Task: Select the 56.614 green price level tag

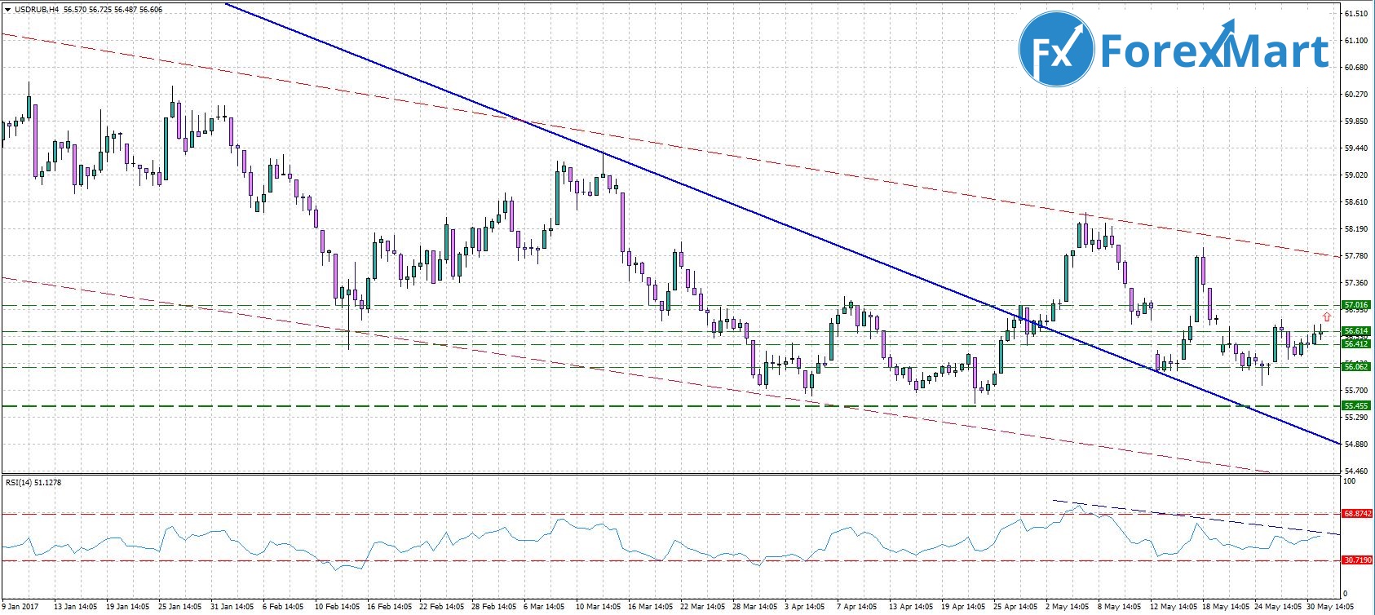Action: [1357, 331]
